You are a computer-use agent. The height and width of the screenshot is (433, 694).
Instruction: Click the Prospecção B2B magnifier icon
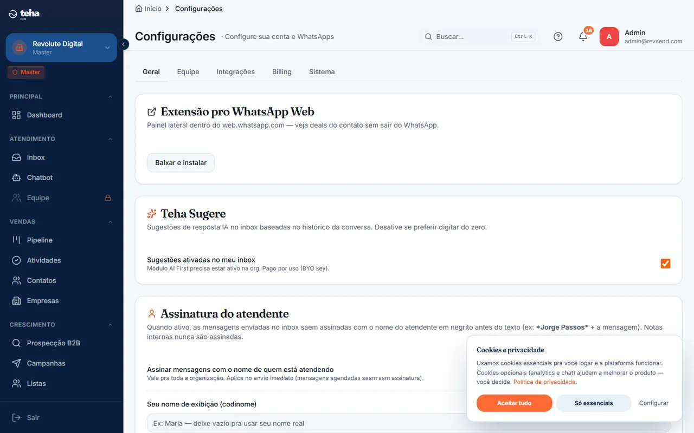16,343
